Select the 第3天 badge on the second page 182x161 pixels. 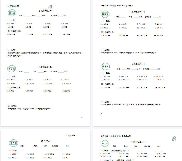(x=105, y=14)
